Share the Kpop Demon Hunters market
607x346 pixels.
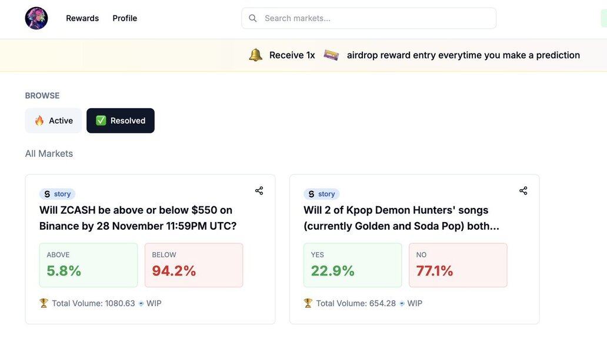523,190
